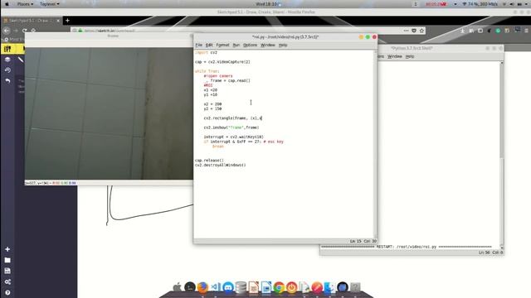Reload the Firefox page

[25, 31]
